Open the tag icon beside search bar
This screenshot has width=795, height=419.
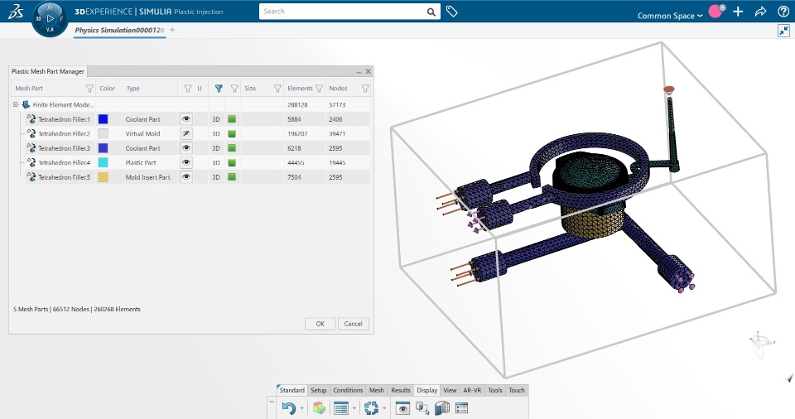(452, 12)
